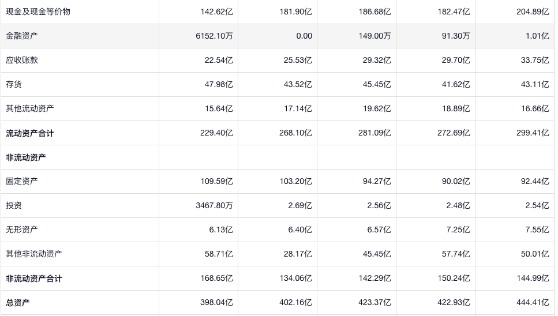Click the 444.41亿 total assets cell

click(x=533, y=303)
